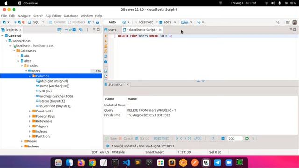Click the new connection plug icon in toolbar
The image size is (299, 168).
[4, 22]
